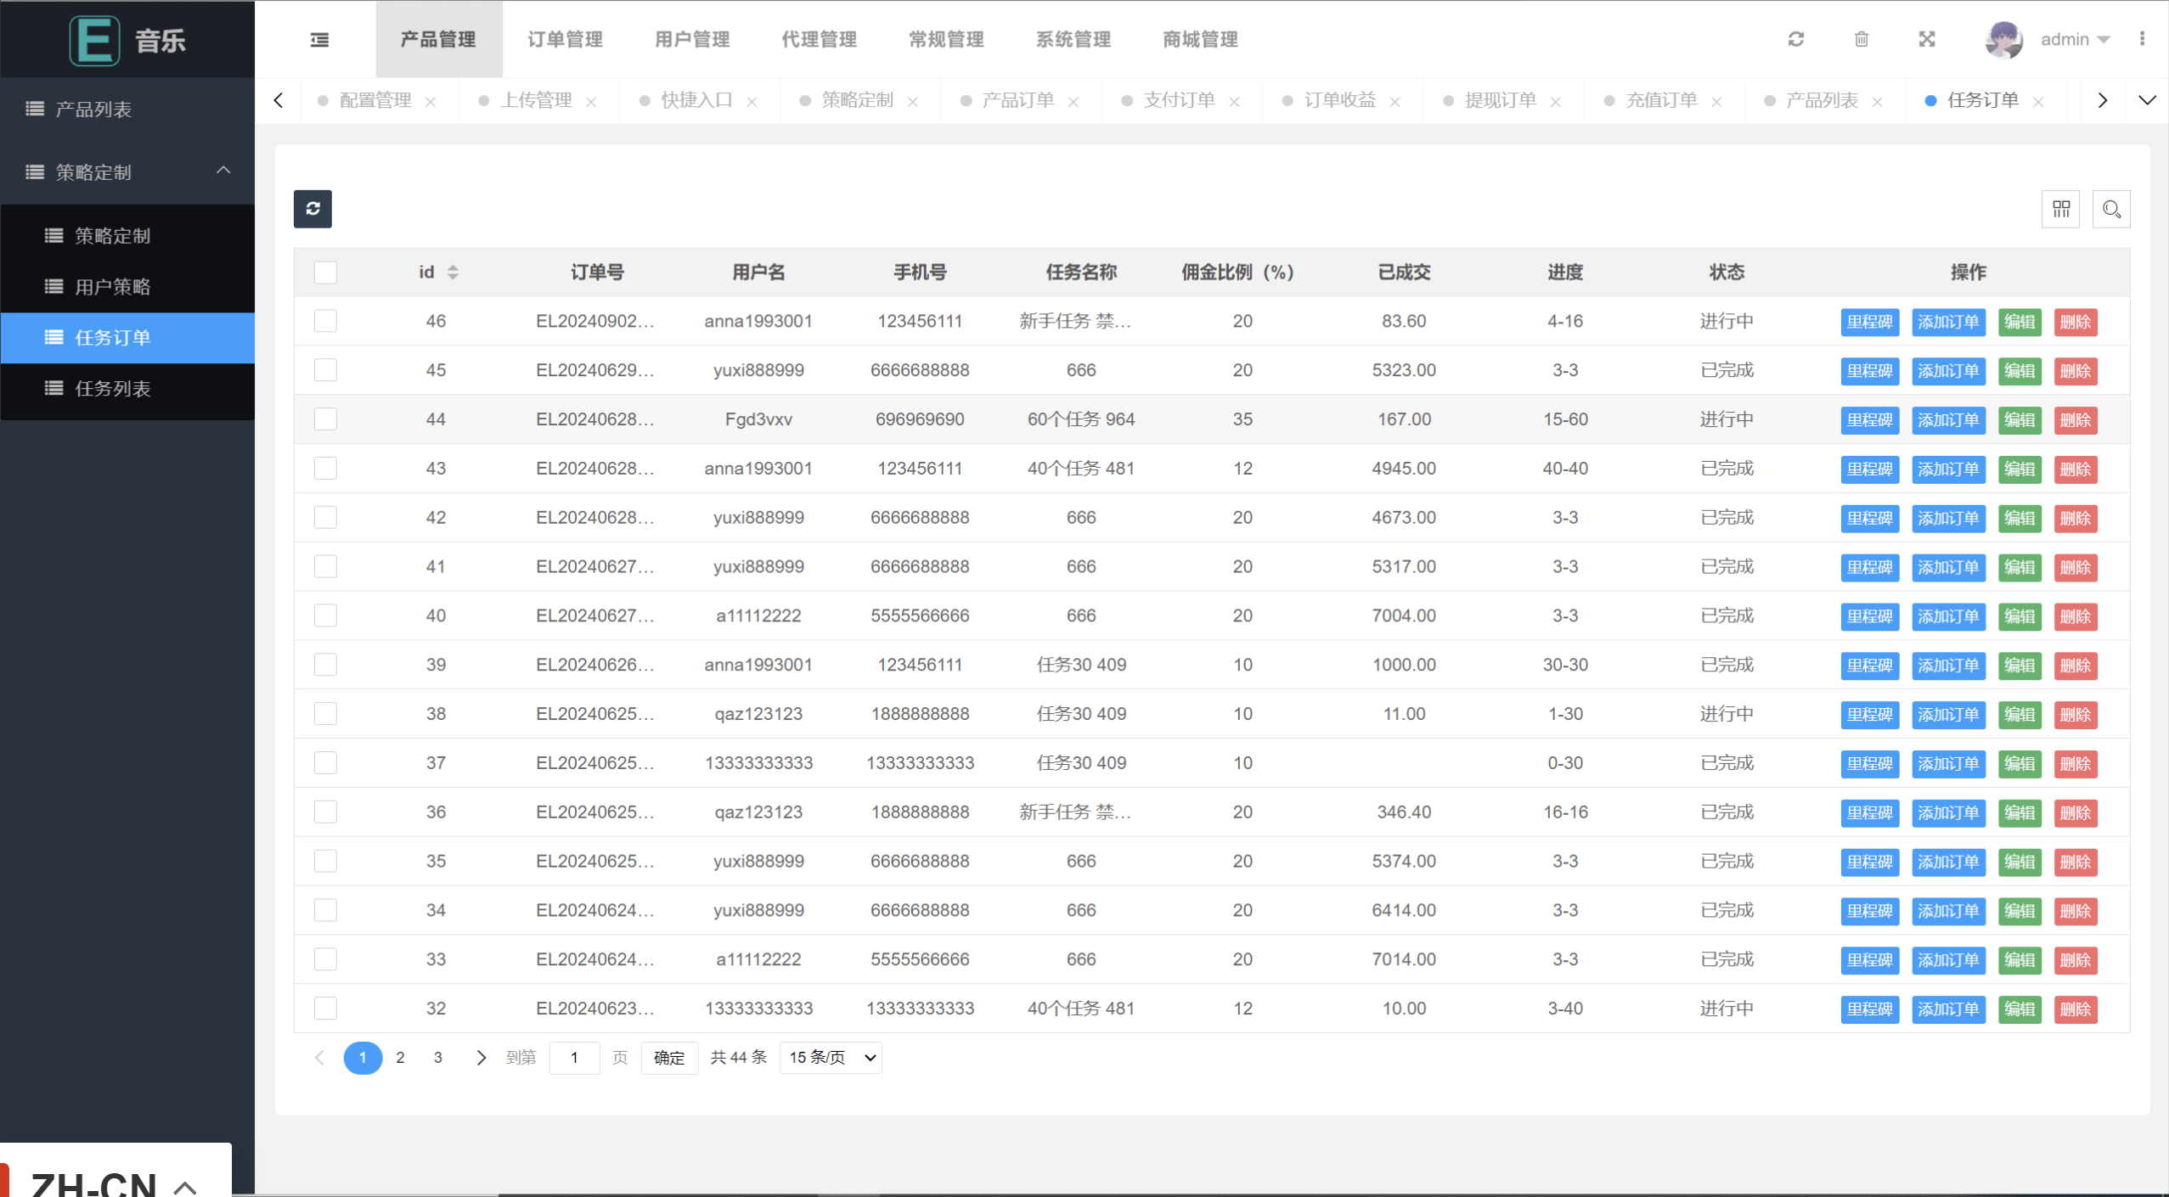Toggle the sidebar collapse hamburger icon
2169x1197 pixels.
click(x=319, y=40)
